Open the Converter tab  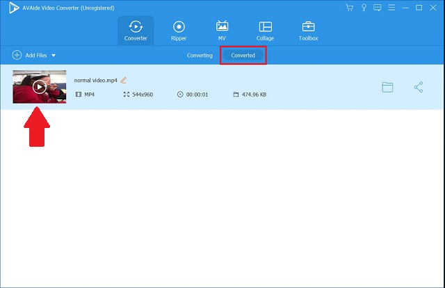tap(136, 31)
